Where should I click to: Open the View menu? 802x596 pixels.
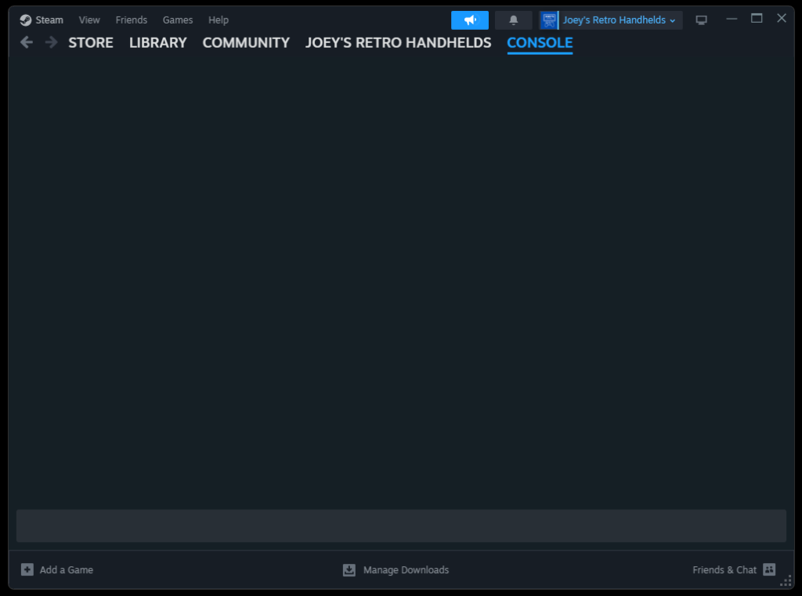(89, 20)
